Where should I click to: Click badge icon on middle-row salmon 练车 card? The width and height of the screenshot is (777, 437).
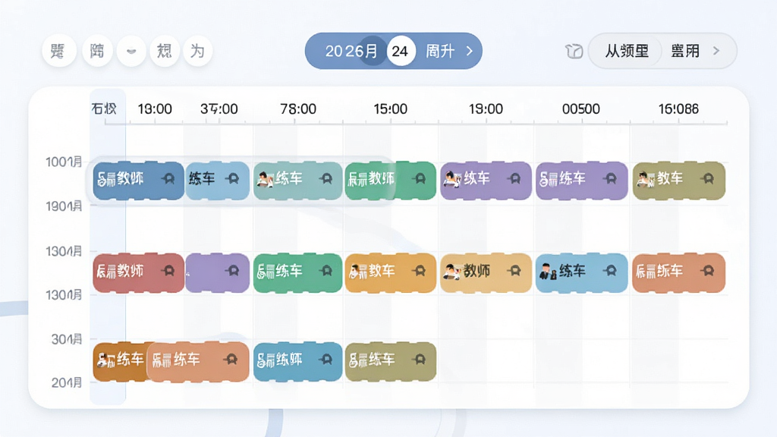click(708, 271)
